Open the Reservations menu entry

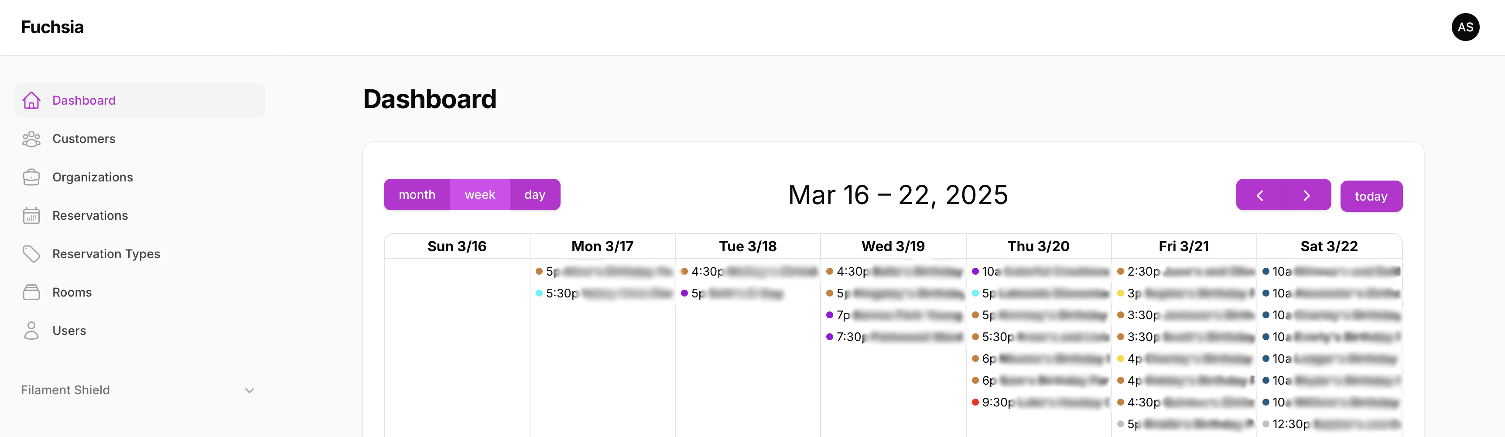coord(91,215)
